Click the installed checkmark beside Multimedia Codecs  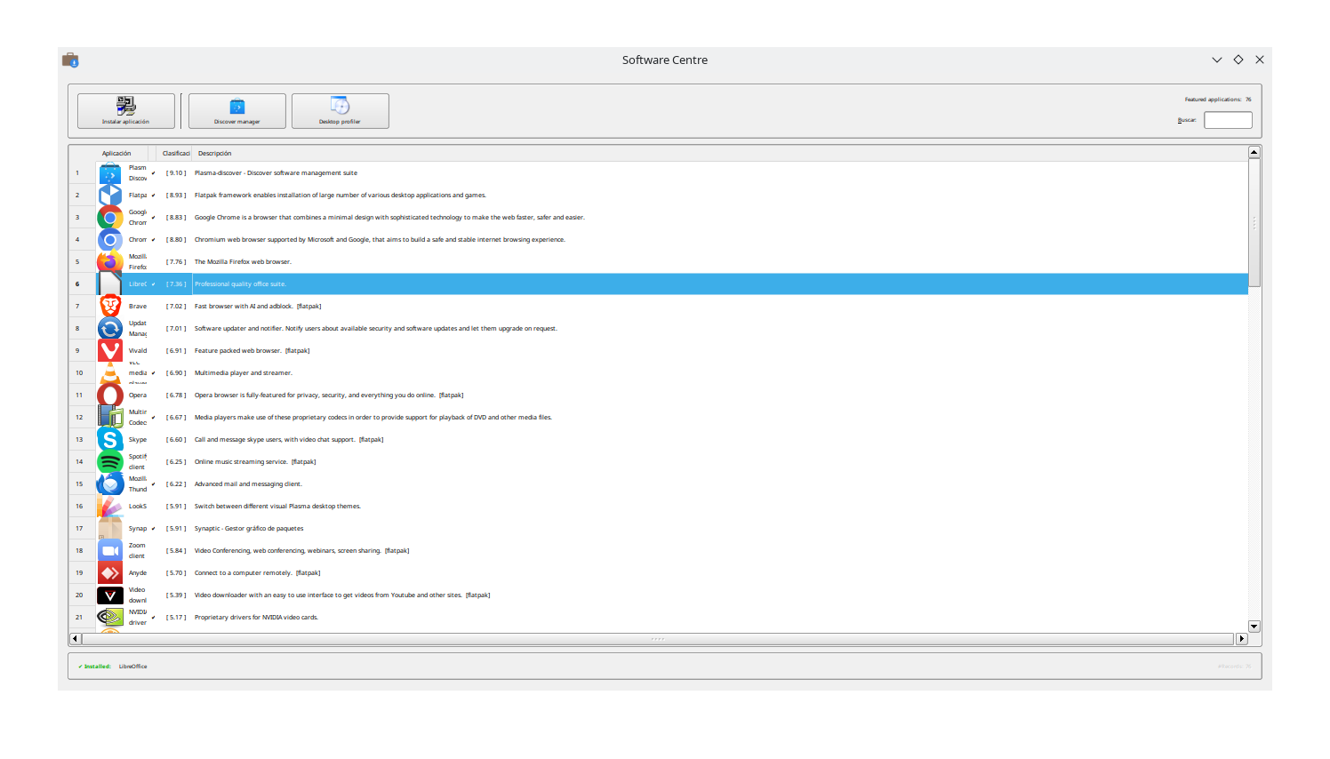(153, 418)
